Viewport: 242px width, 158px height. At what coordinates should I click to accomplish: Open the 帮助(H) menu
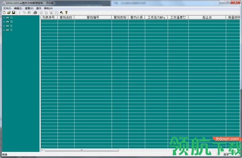48,8
